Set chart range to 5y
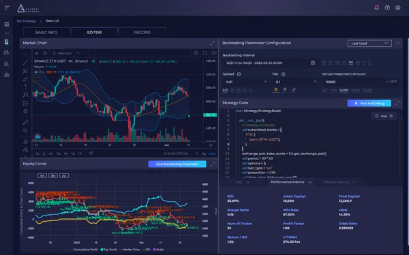Viewport: 409px width, 255px height. [x=37, y=154]
